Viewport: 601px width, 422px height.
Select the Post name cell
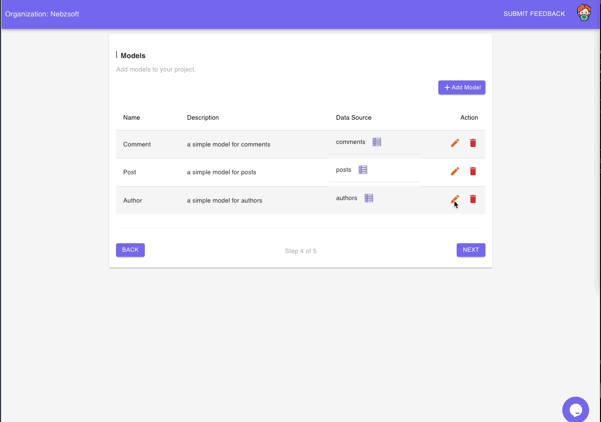[x=129, y=172]
